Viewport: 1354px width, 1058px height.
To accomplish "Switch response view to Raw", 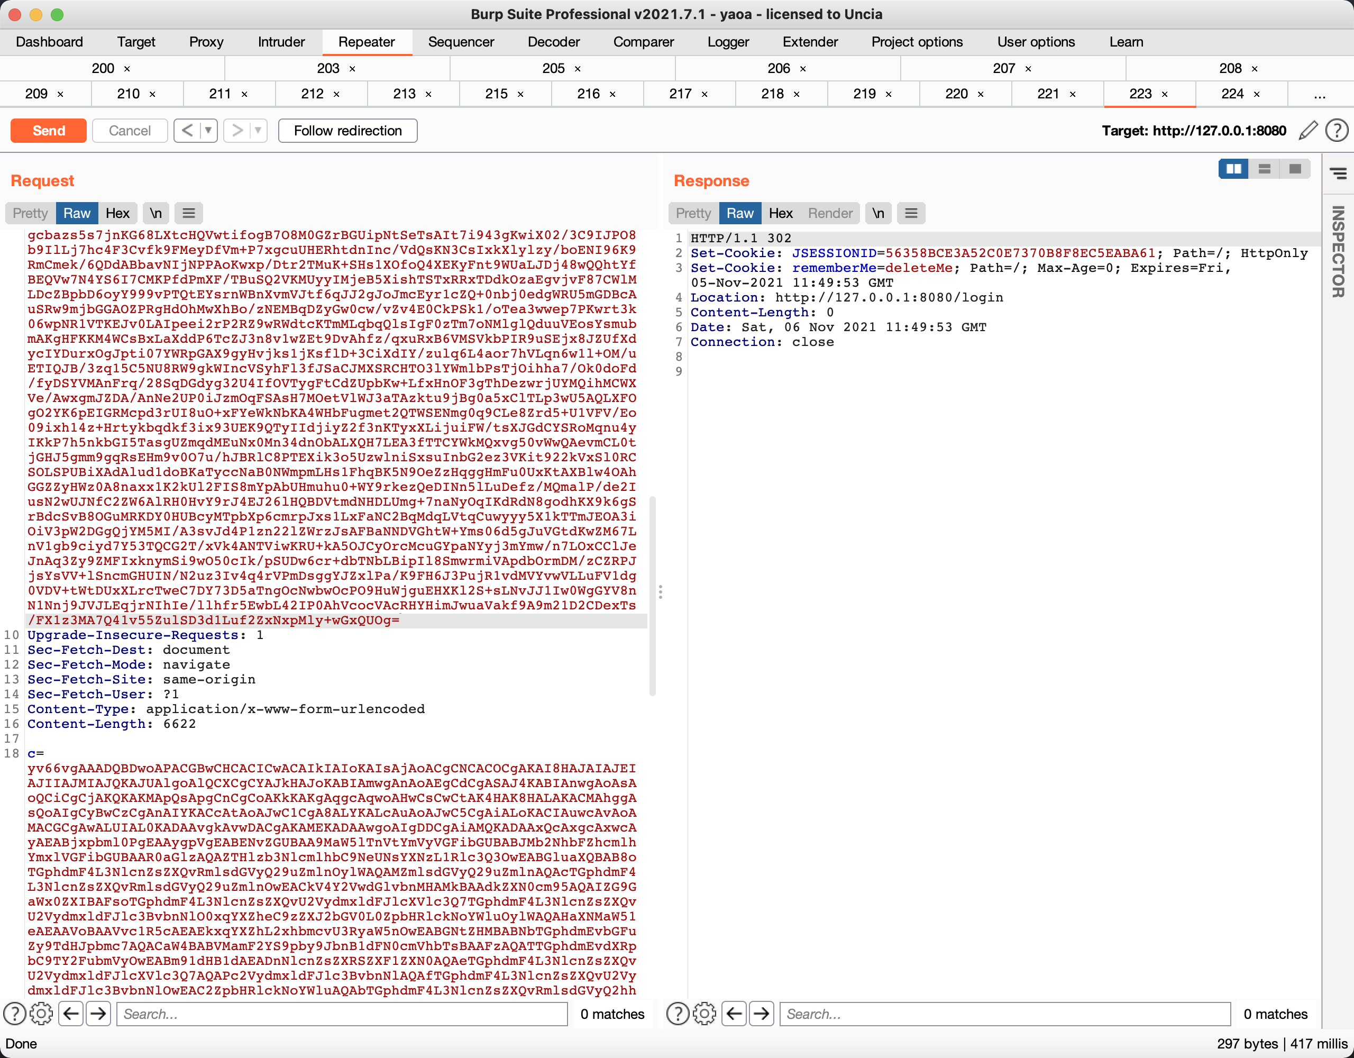I will pyautogui.click(x=740, y=213).
